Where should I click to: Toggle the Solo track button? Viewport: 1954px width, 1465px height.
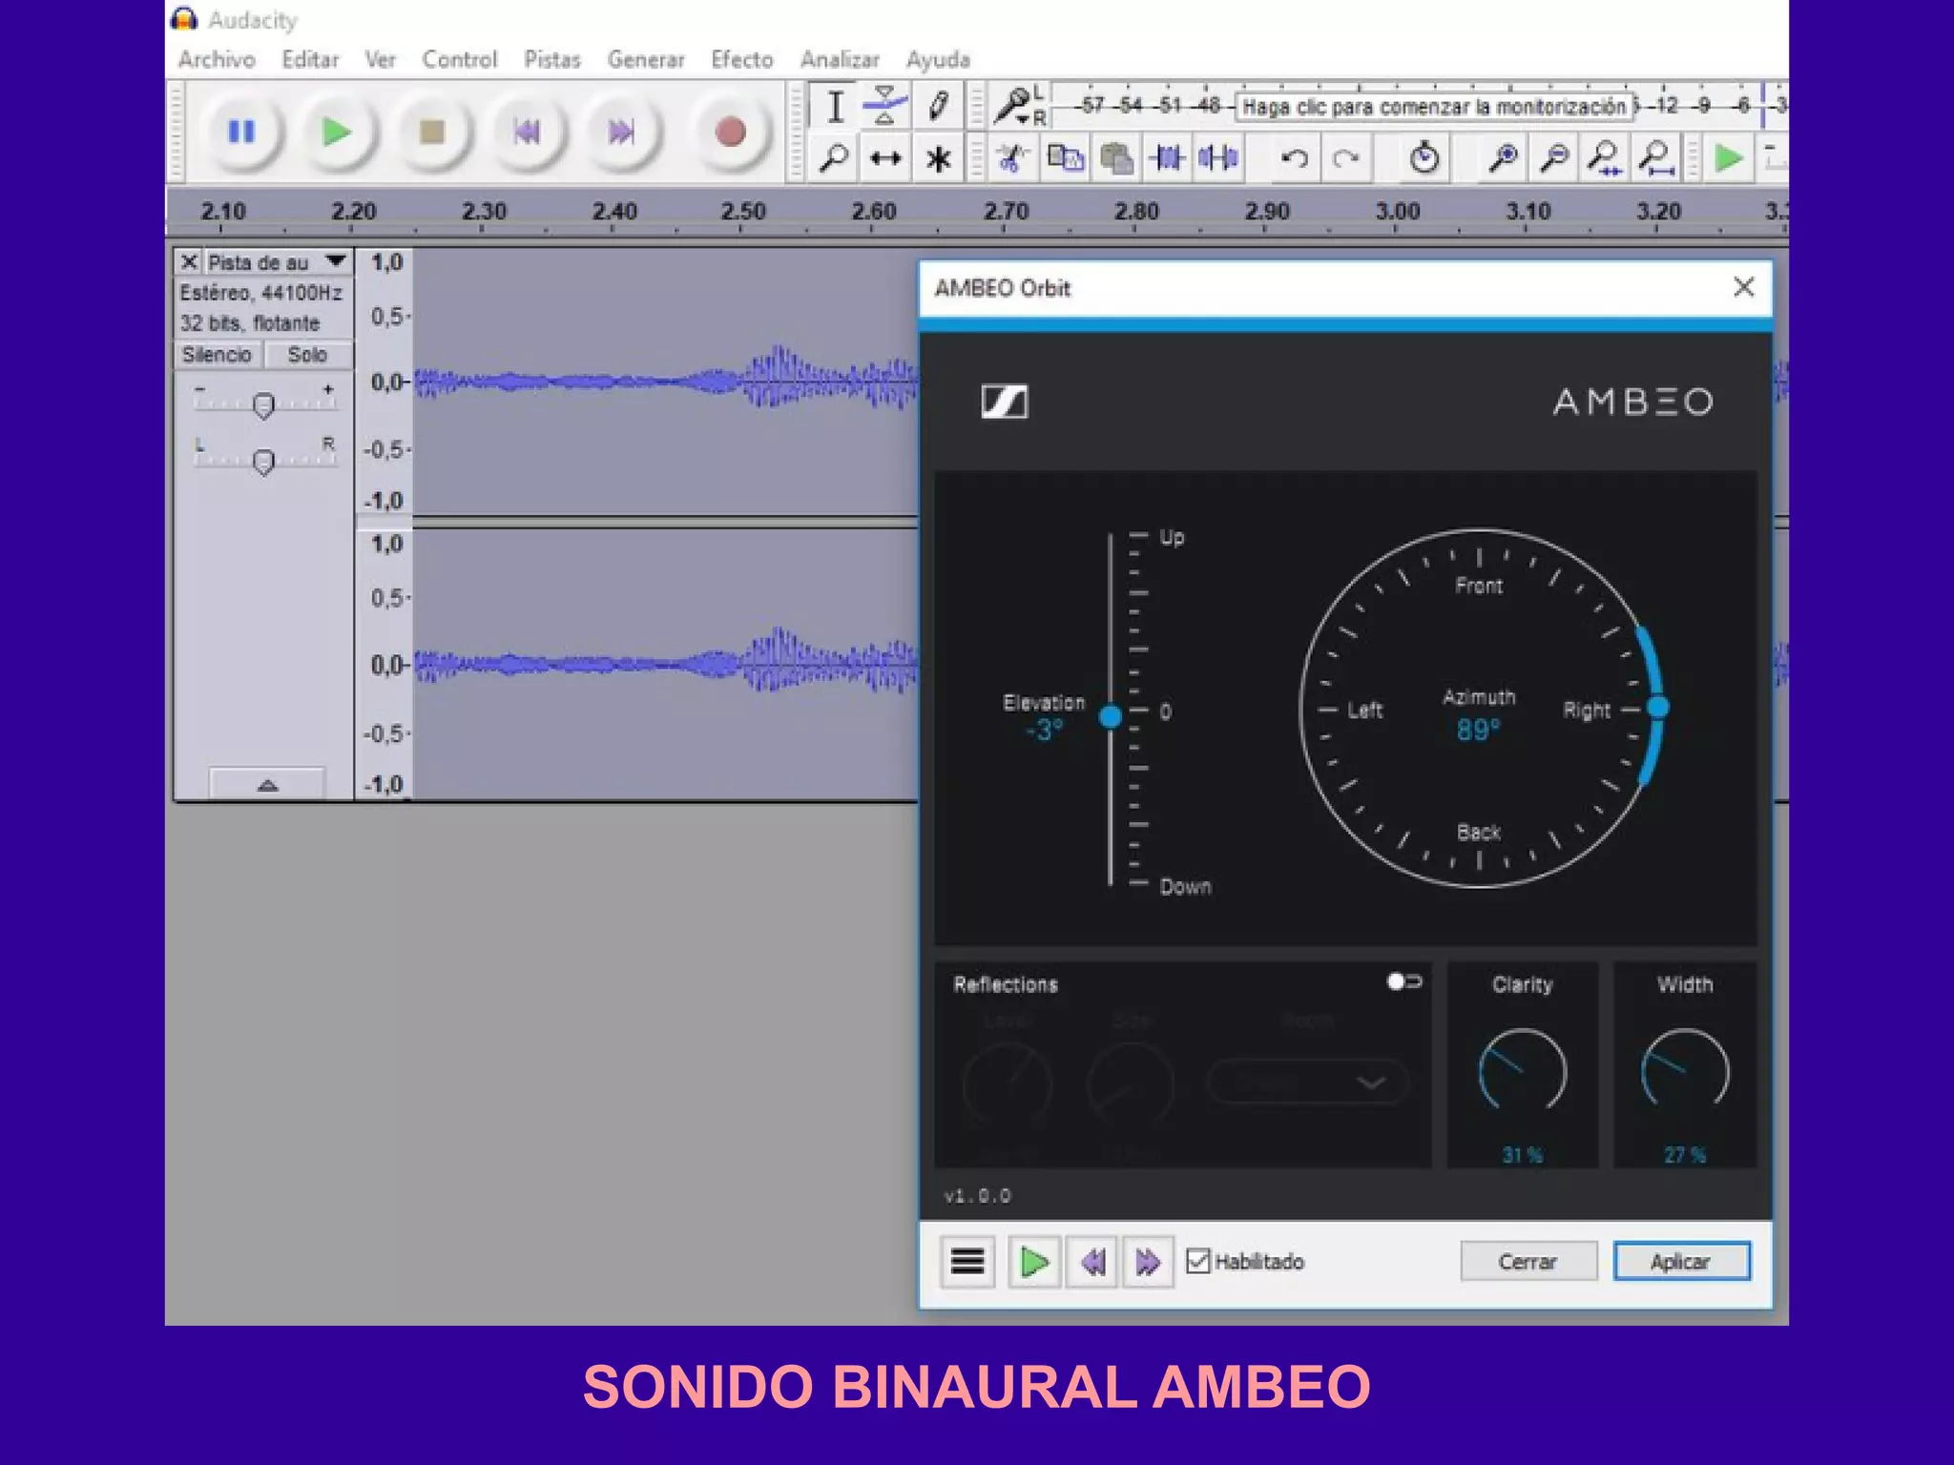pos(307,355)
